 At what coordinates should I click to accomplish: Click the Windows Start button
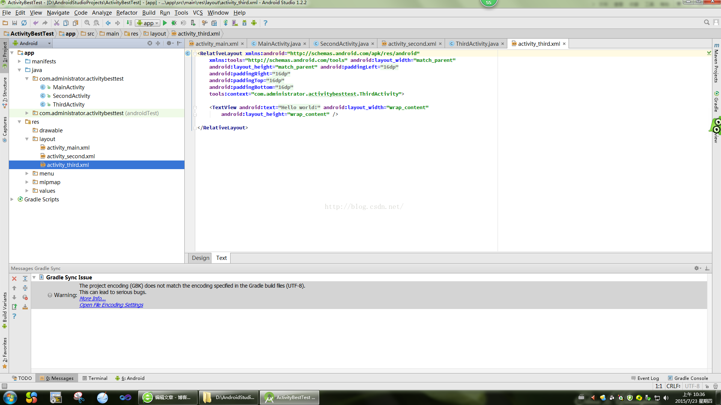(x=10, y=397)
